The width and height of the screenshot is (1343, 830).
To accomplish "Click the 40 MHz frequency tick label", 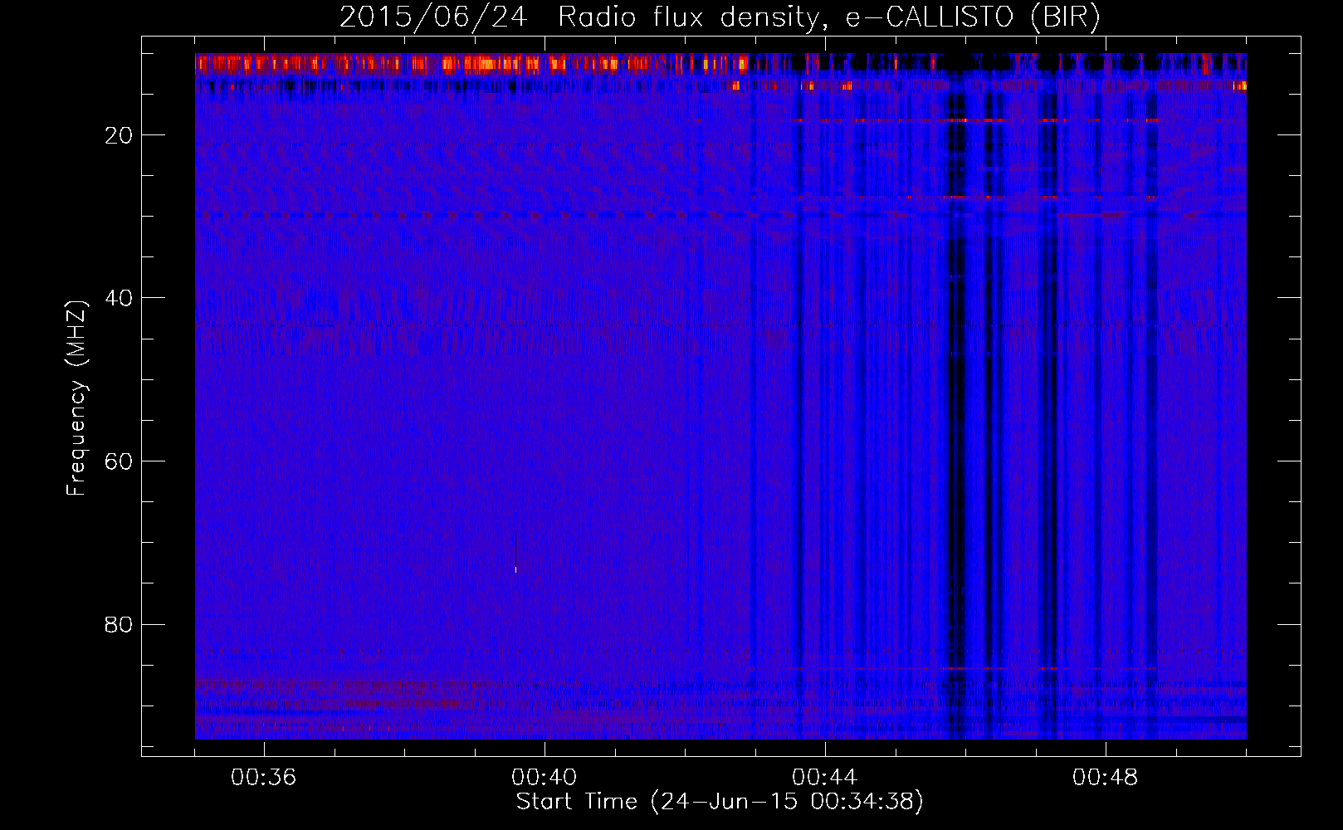I will point(120,297).
